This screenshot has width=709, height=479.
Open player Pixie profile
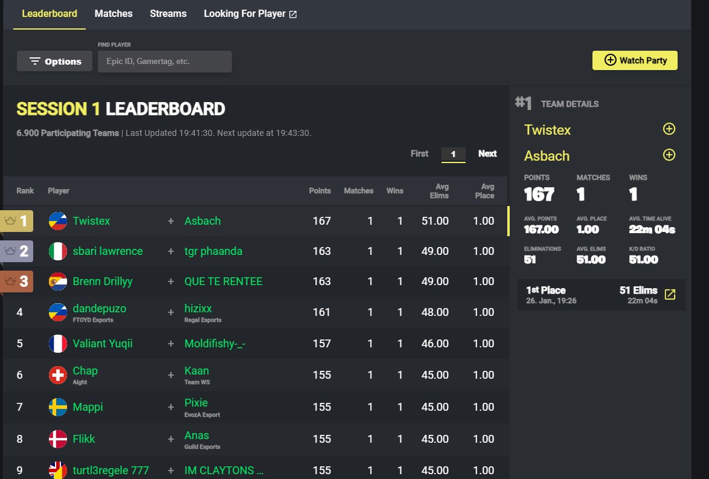pyautogui.click(x=196, y=402)
